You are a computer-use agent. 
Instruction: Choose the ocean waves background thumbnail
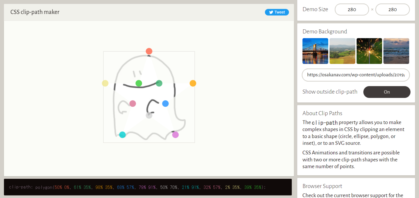pyautogui.click(x=396, y=51)
